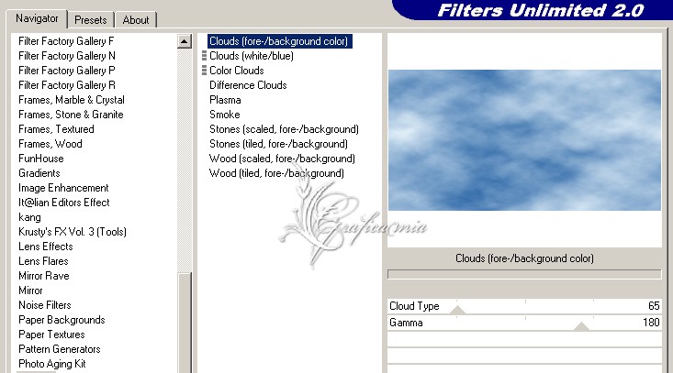Click the Cloud Type value 65
This screenshot has height=373, width=673.
click(x=654, y=306)
